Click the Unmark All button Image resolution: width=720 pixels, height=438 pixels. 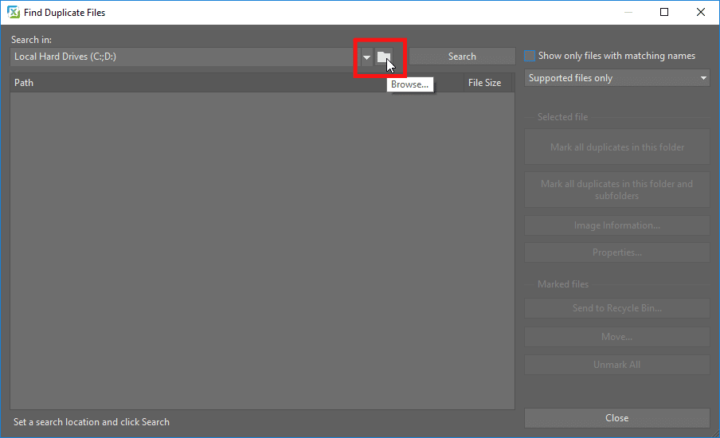(617, 365)
